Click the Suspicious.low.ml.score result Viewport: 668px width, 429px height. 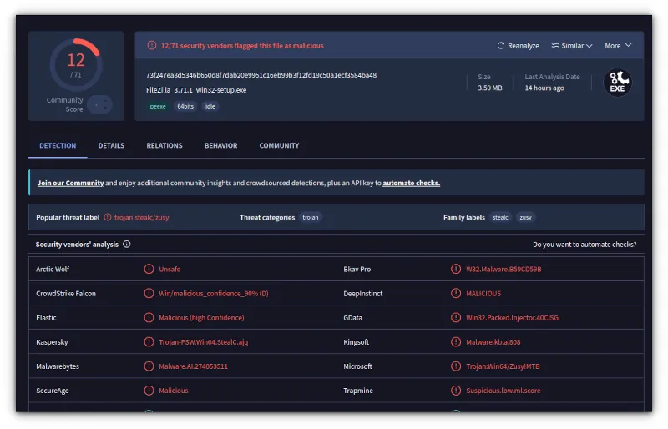(504, 391)
